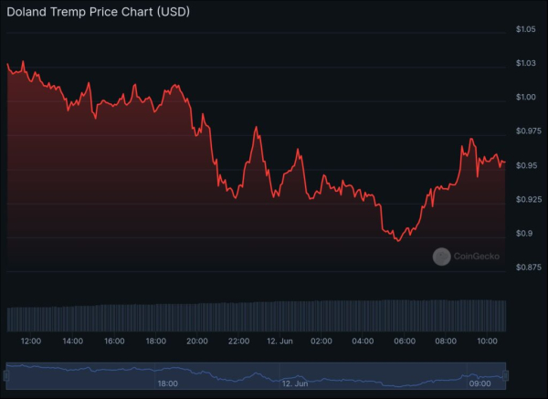Image resolution: width=548 pixels, height=399 pixels.
Task: Click the 08:00 x-axis time label
Action: pyautogui.click(x=446, y=341)
